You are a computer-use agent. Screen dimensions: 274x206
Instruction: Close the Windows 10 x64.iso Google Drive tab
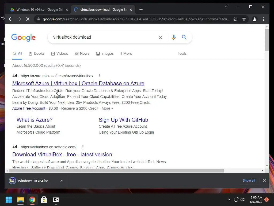67,10
